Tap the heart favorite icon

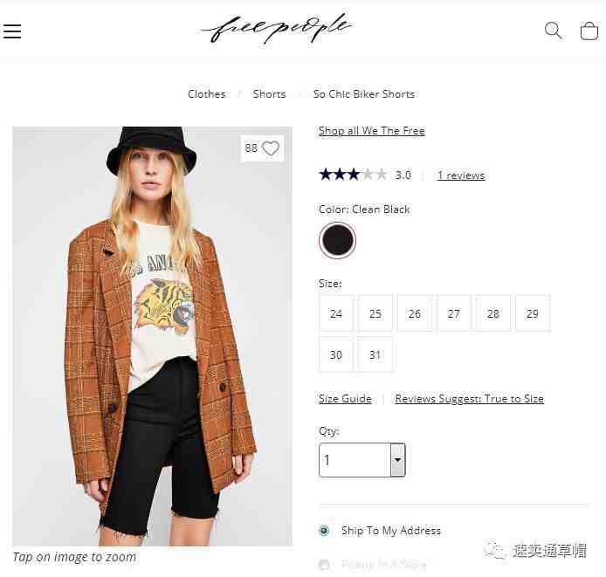271,148
